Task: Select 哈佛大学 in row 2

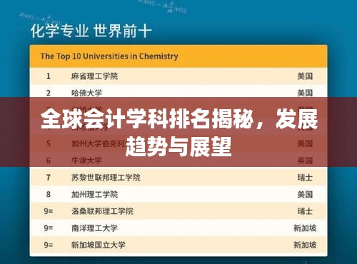Action: [86, 93]
